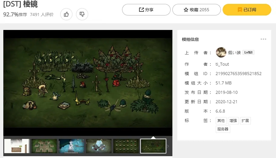Image resolution: width=276 pixels, height=158 pixels.
Task: Select the 服务器 tag
Action: (x=223, y=129)
